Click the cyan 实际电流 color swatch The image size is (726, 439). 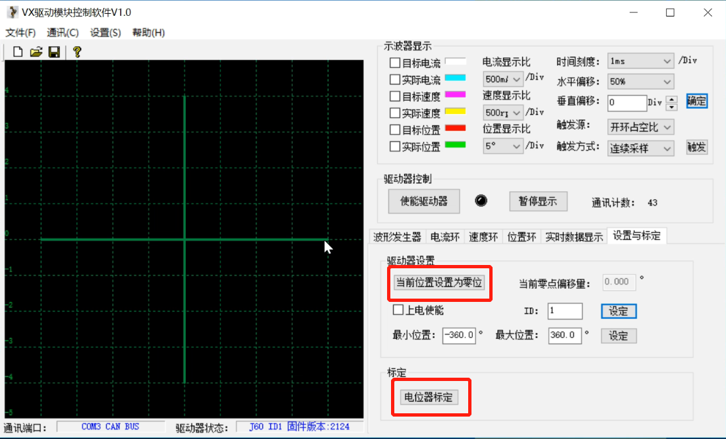[x=455, y=79]
